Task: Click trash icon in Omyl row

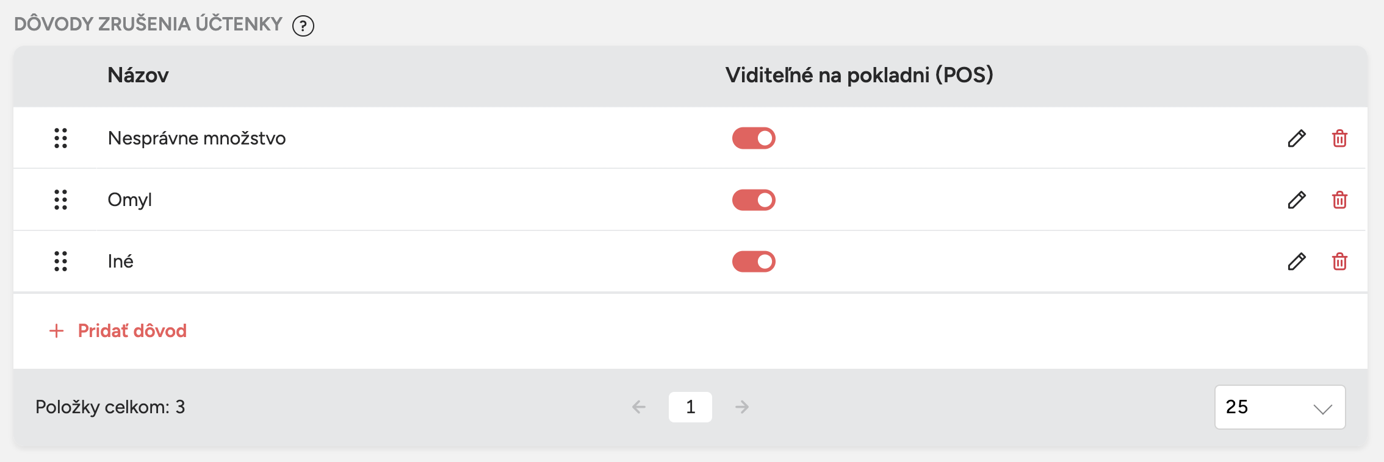Action: coord(1339,200)
